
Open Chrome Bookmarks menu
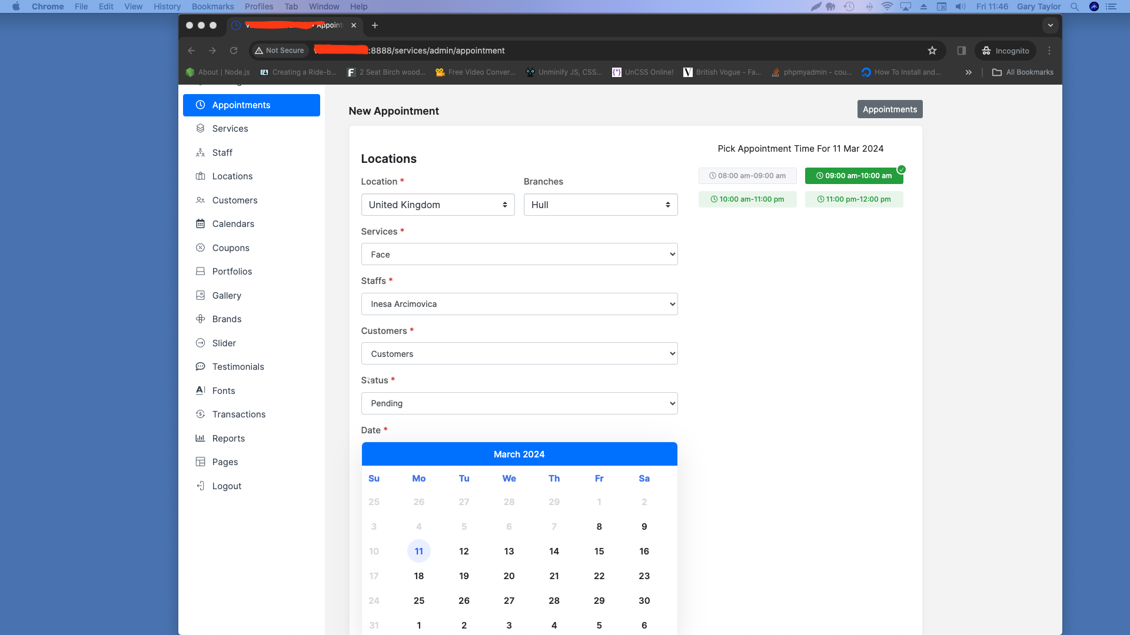[212, 6]
